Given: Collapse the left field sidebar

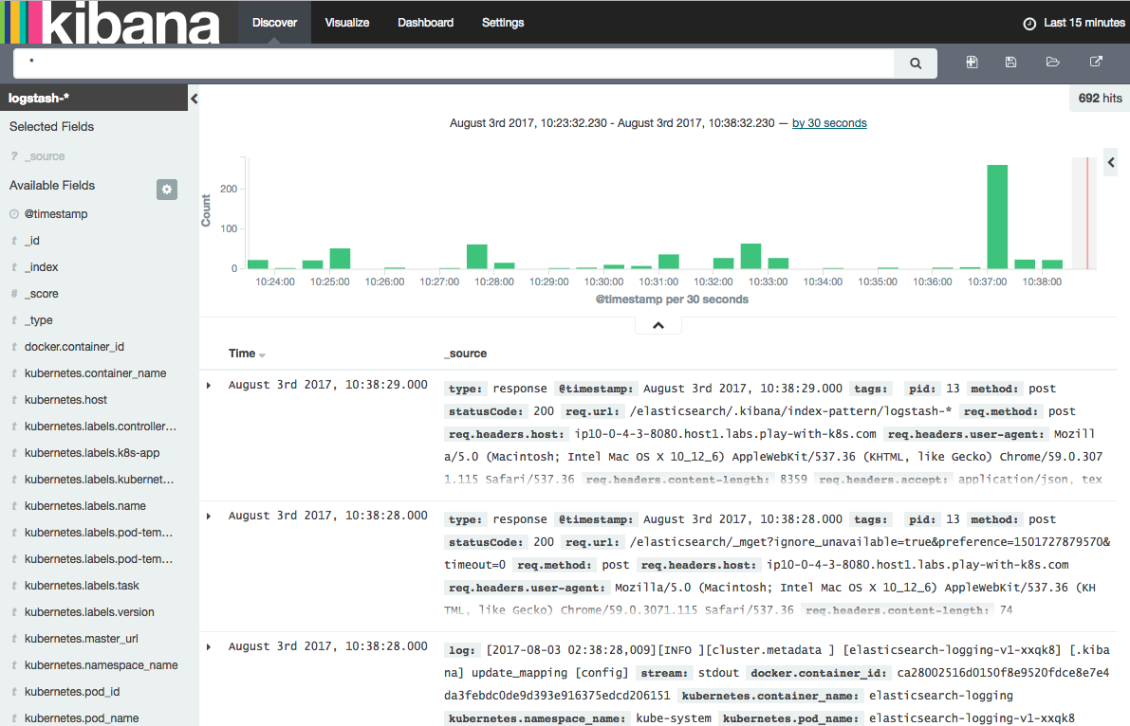Looking at the screenshot, I should (194, 99).
